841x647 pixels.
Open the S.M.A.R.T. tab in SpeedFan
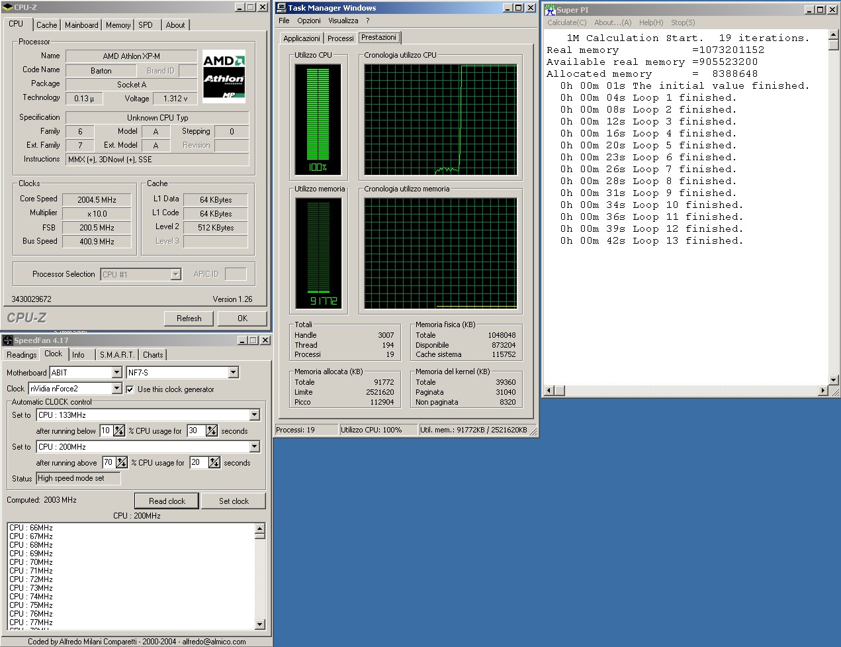coord(117,355)
